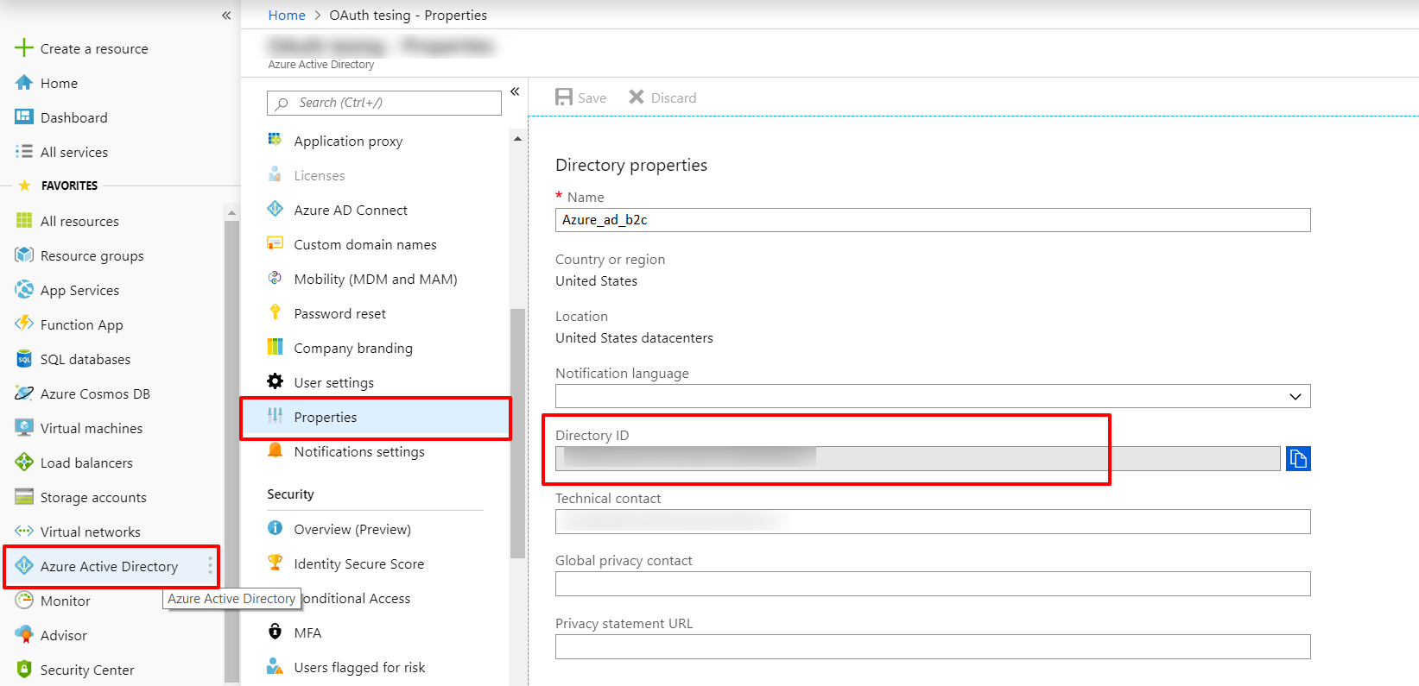This screenshot has height=686, width=1419.
Task: Open the Azure Cosmos DB planet icon
Action: click(x=24, y=393)
